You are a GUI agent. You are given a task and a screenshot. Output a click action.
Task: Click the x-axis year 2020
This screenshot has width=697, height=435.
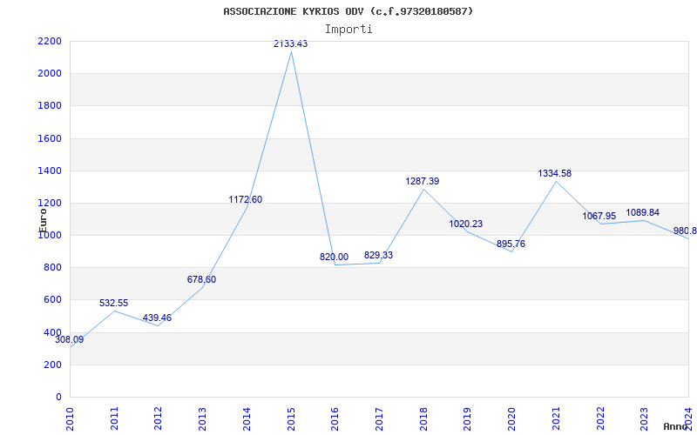coord(511,419)
